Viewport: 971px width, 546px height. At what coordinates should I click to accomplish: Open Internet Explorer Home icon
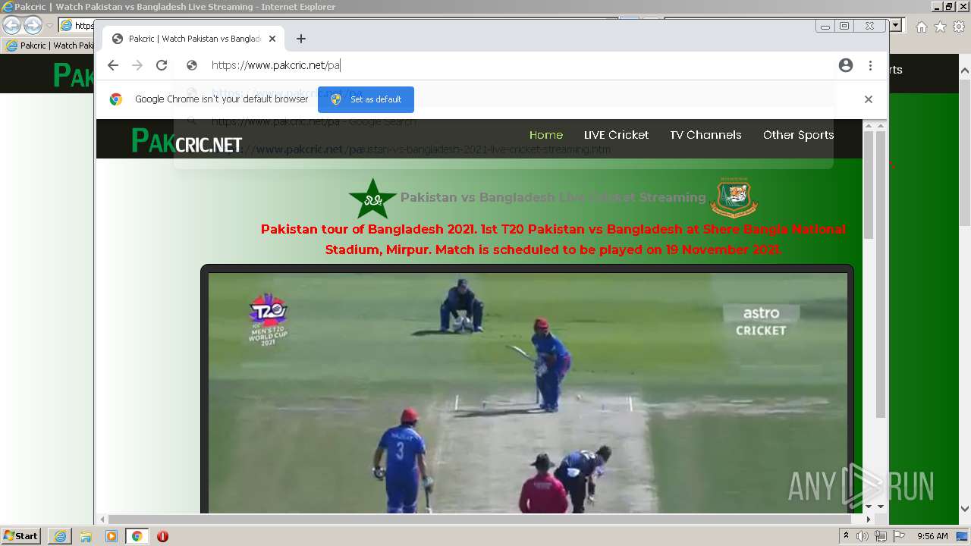[921, 27]
